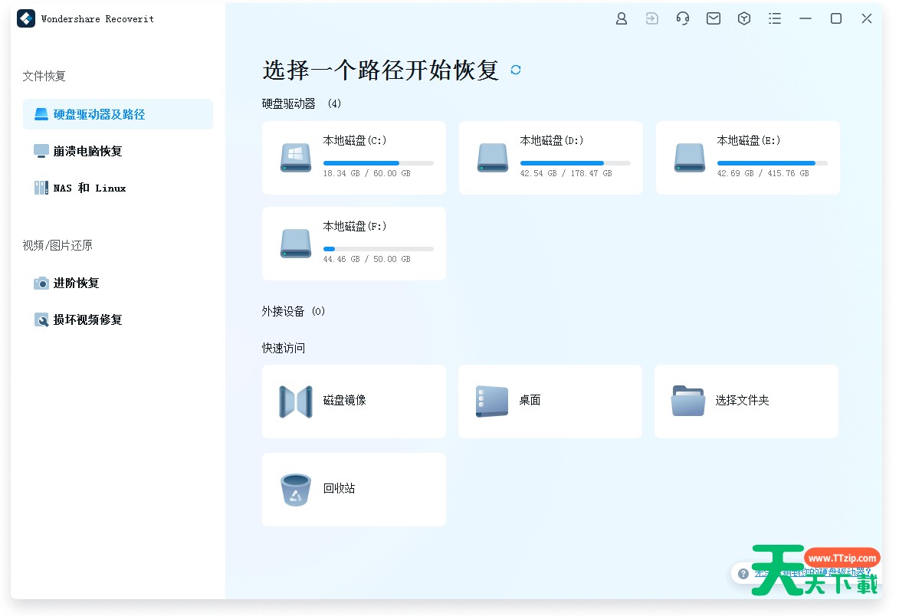Click the wrench icon beside 损坏视频修复
This screenshot has height=616, width=899.
[x=41, y=319]
